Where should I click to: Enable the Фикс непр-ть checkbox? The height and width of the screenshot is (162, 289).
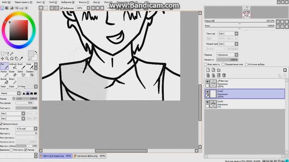[x=205, y=64]
